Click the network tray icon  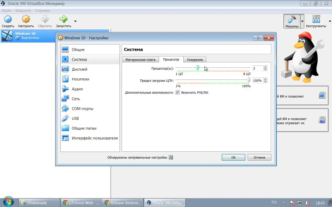pyautogui.click(x=300, y=203)
